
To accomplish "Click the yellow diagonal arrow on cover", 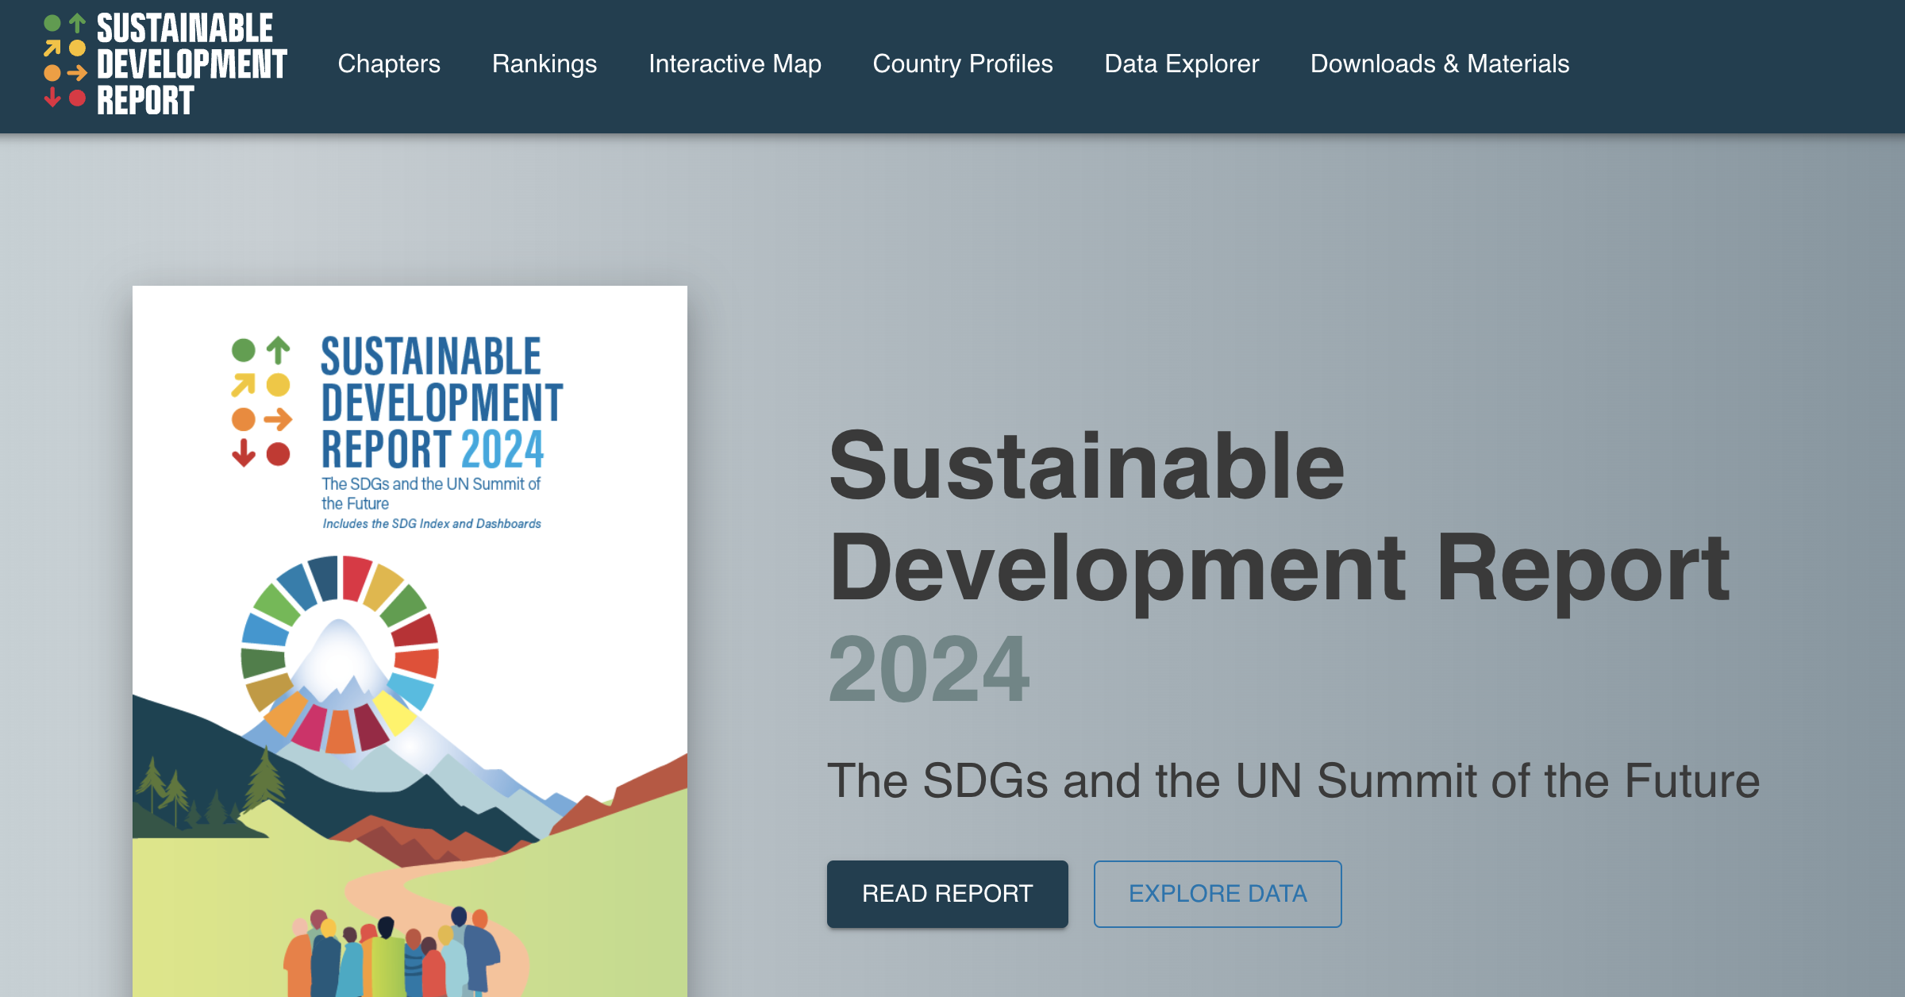I will tap(243, 385).
